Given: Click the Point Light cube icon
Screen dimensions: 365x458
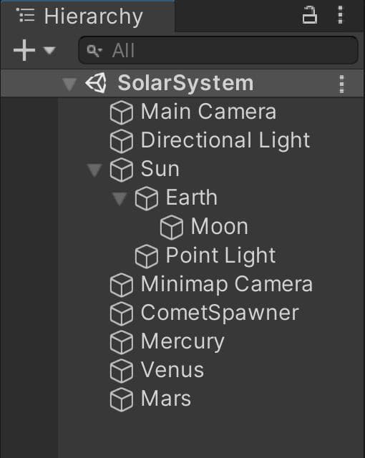Looking at the screenshot, I should click(147, 256).
